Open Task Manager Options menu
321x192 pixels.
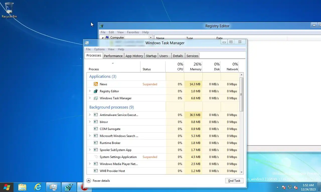(x=99, y=49)
